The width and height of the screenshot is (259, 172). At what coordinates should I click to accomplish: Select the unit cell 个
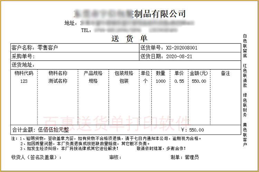click(x=145, y=81)
